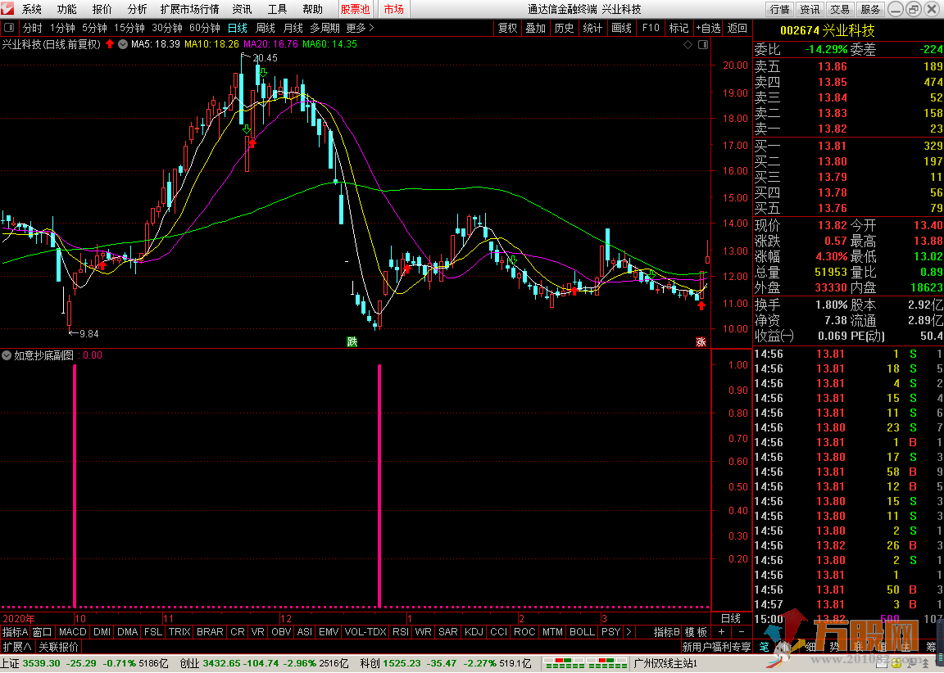The image size is (944, 673).
Task: Switch chart to 月线 period
Action: 293,28
